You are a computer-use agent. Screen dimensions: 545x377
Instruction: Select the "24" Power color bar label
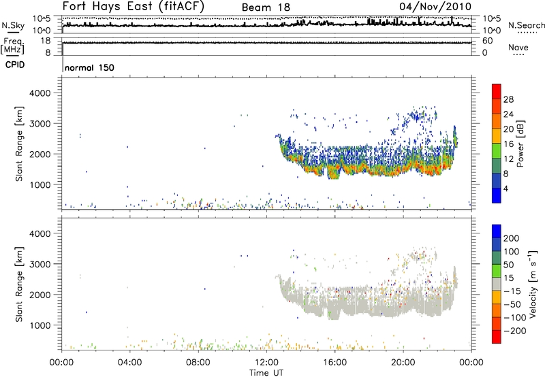(x=508, y=114)
